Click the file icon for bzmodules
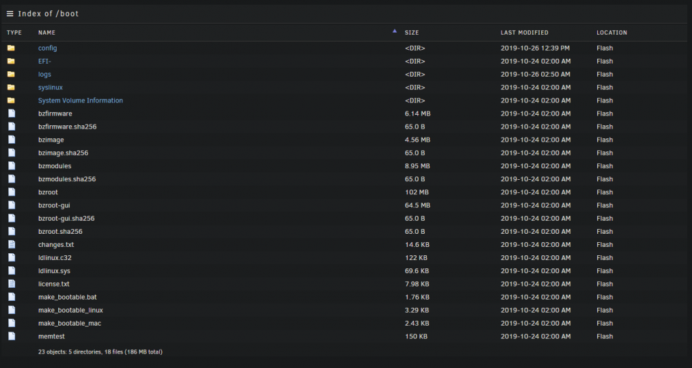 [12, 166]
